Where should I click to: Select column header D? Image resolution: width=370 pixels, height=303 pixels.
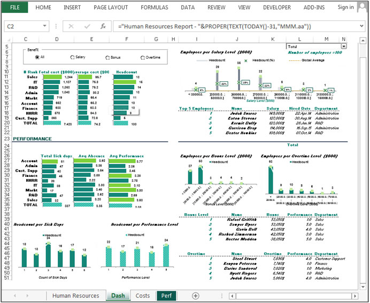pyautogui.click(x=57, y=39)
